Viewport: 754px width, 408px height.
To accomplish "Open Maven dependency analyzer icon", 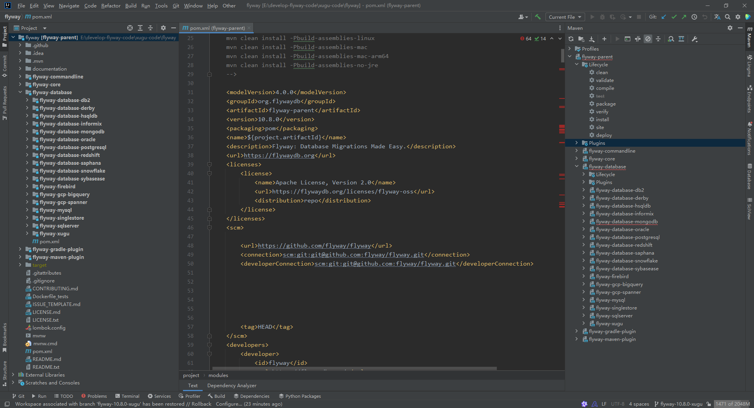I will (671, 39).
